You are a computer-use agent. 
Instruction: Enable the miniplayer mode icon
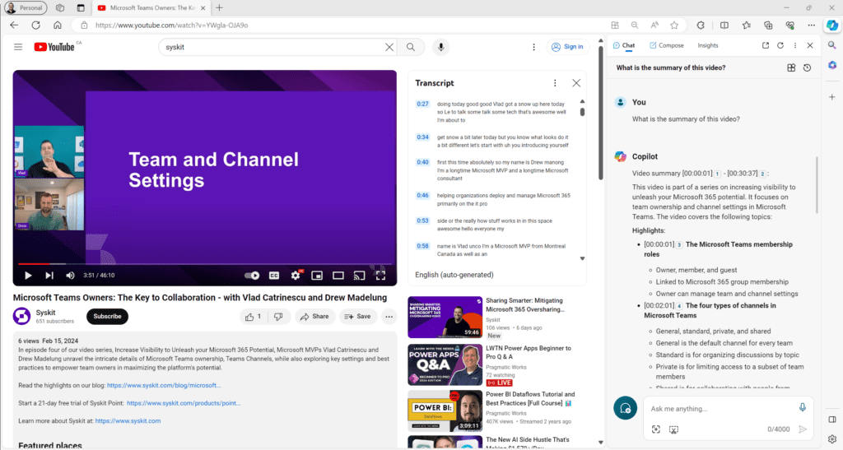coord(317,276)
